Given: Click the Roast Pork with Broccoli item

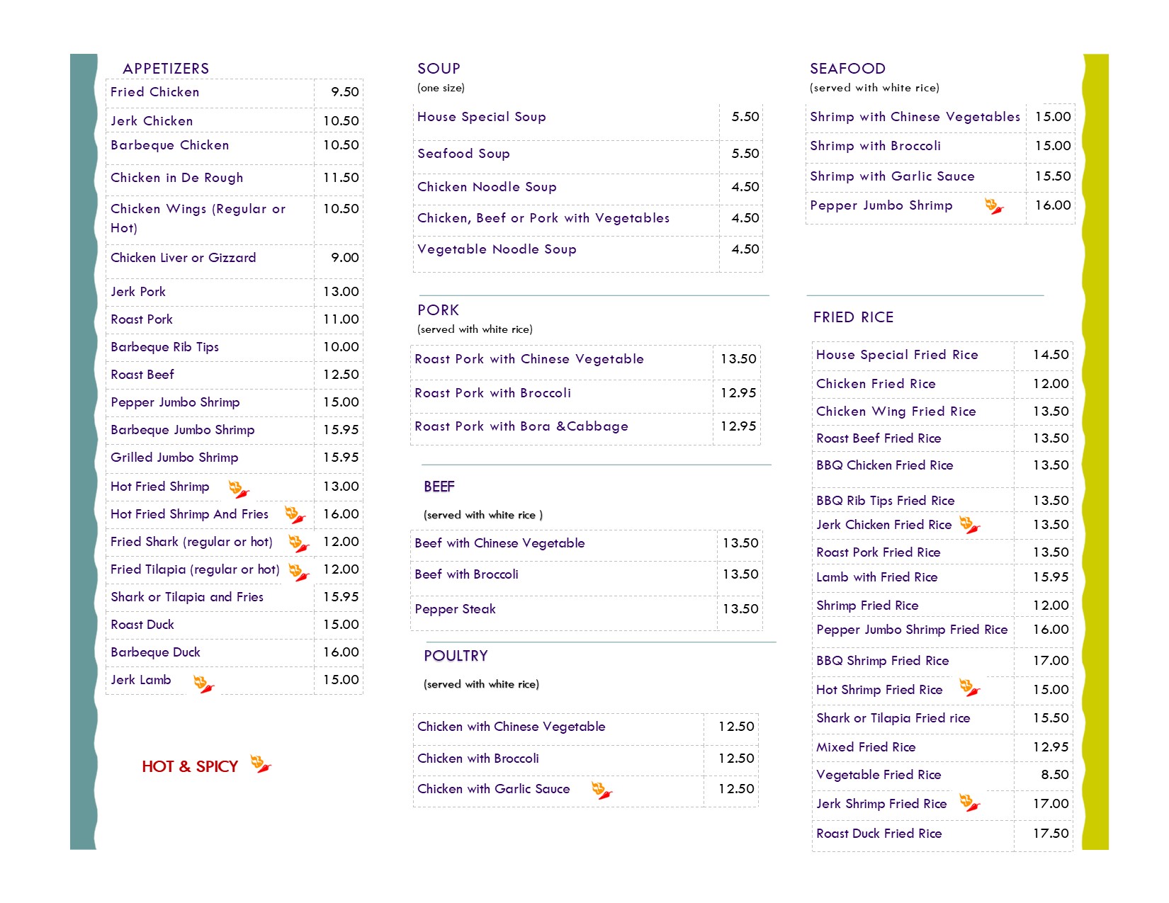Looking at the screenshot, I should coord(492,393).
